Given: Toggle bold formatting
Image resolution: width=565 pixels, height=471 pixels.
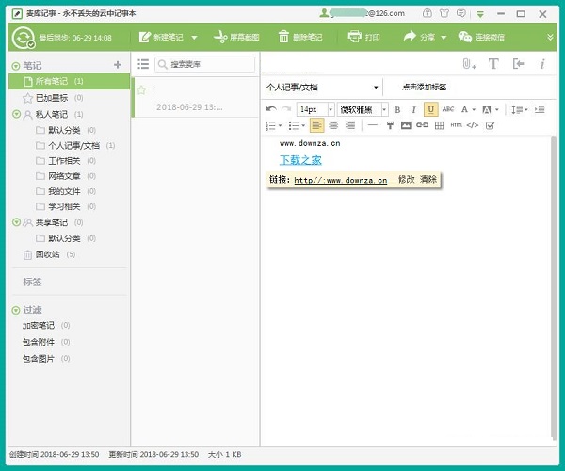Looking at the screenshot, I should point(397,109).
